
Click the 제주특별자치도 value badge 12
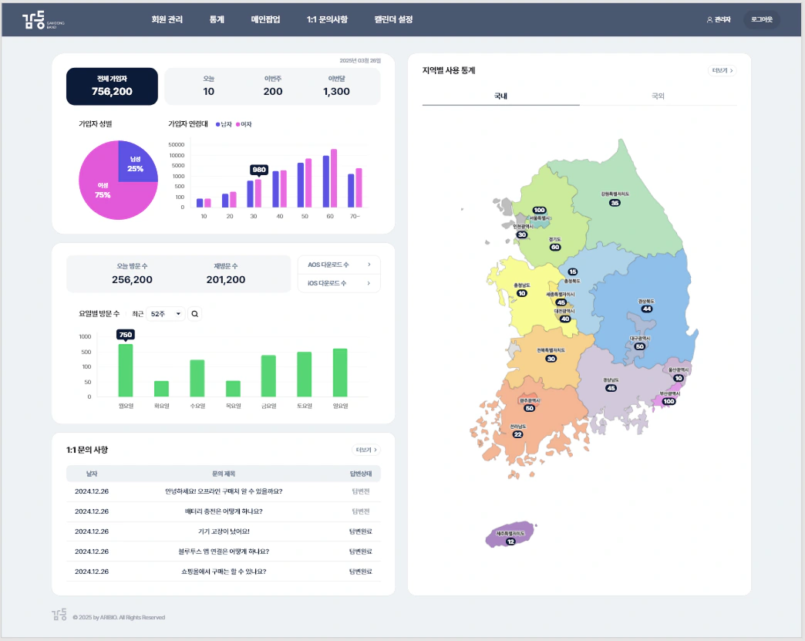click(510, 541)
